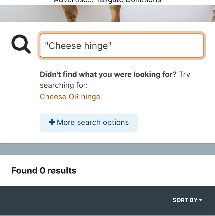Focus the "Cheese hinge" search field
Screen dimensions: 215x216
[x=121, y=46]
